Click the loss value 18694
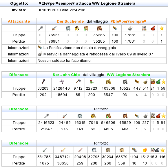This screenshot has height=168, width=168. tap(62, 95)
